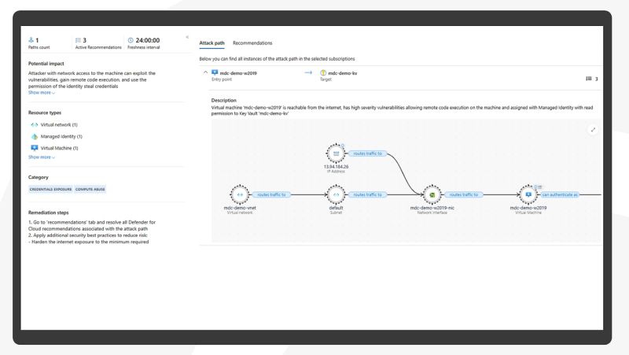629x355 pixels.
Task: Click the Description heading
Action: pyautogui.click(x=224, y=101)
